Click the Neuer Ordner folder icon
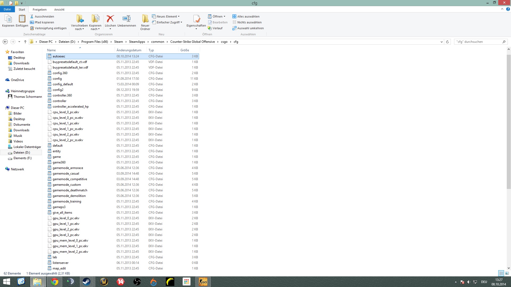Viewport: 511px width, 287px height. 145,19
